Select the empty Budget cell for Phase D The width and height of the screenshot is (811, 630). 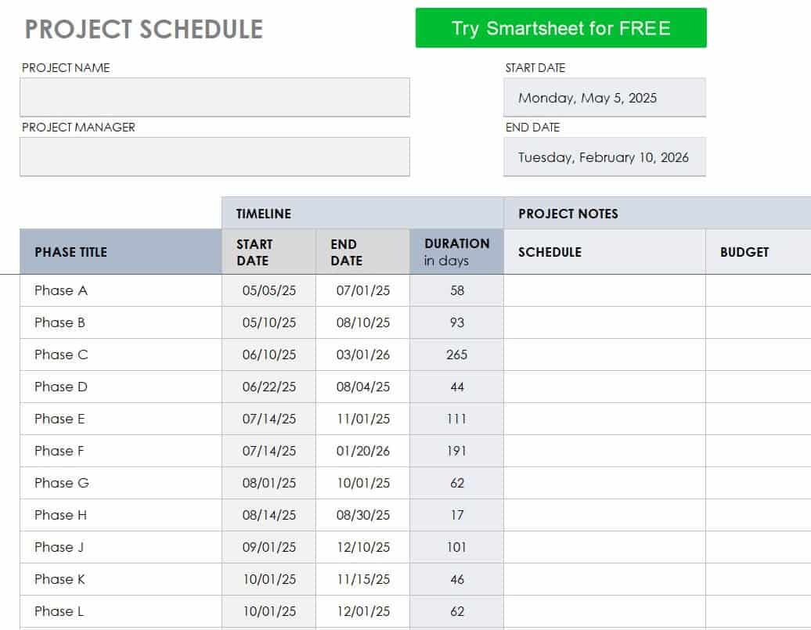(x=759, y=387)
